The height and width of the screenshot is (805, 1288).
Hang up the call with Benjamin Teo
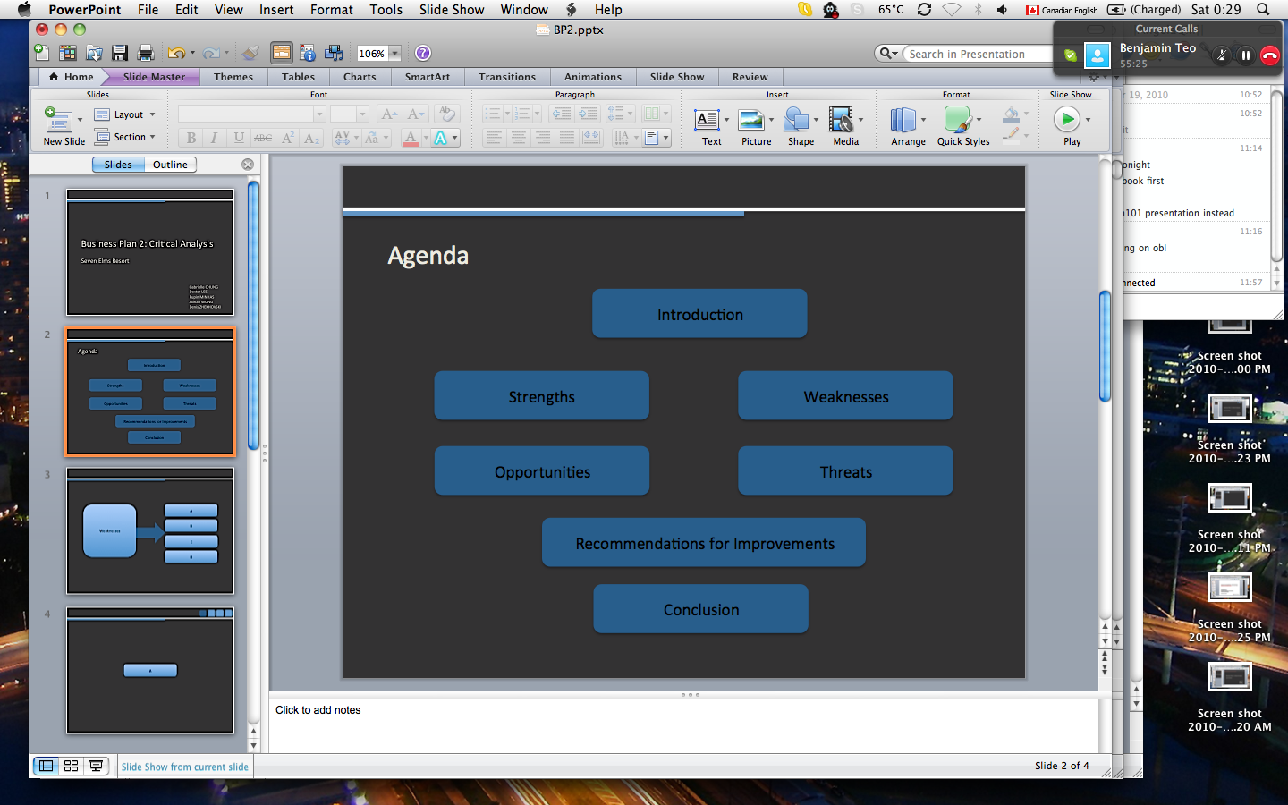tap(1269, 55)
